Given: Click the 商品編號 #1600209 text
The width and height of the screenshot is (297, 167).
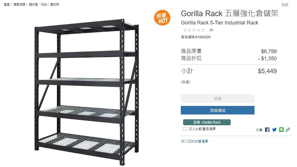Looking at the screenshot, I should pyautogui.click(x=196, y=37).
